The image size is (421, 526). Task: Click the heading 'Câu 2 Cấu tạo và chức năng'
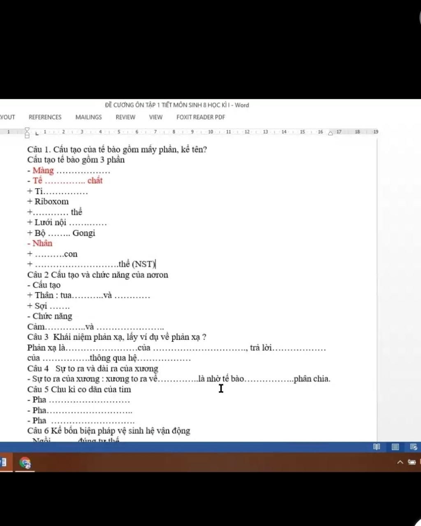pos(98,275)
